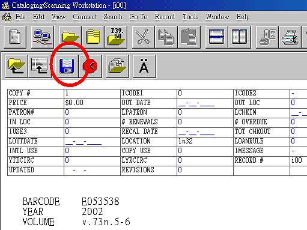Click the Cut scissors icon
Screen dimensions: 307x230
click(x=144, y=37)
